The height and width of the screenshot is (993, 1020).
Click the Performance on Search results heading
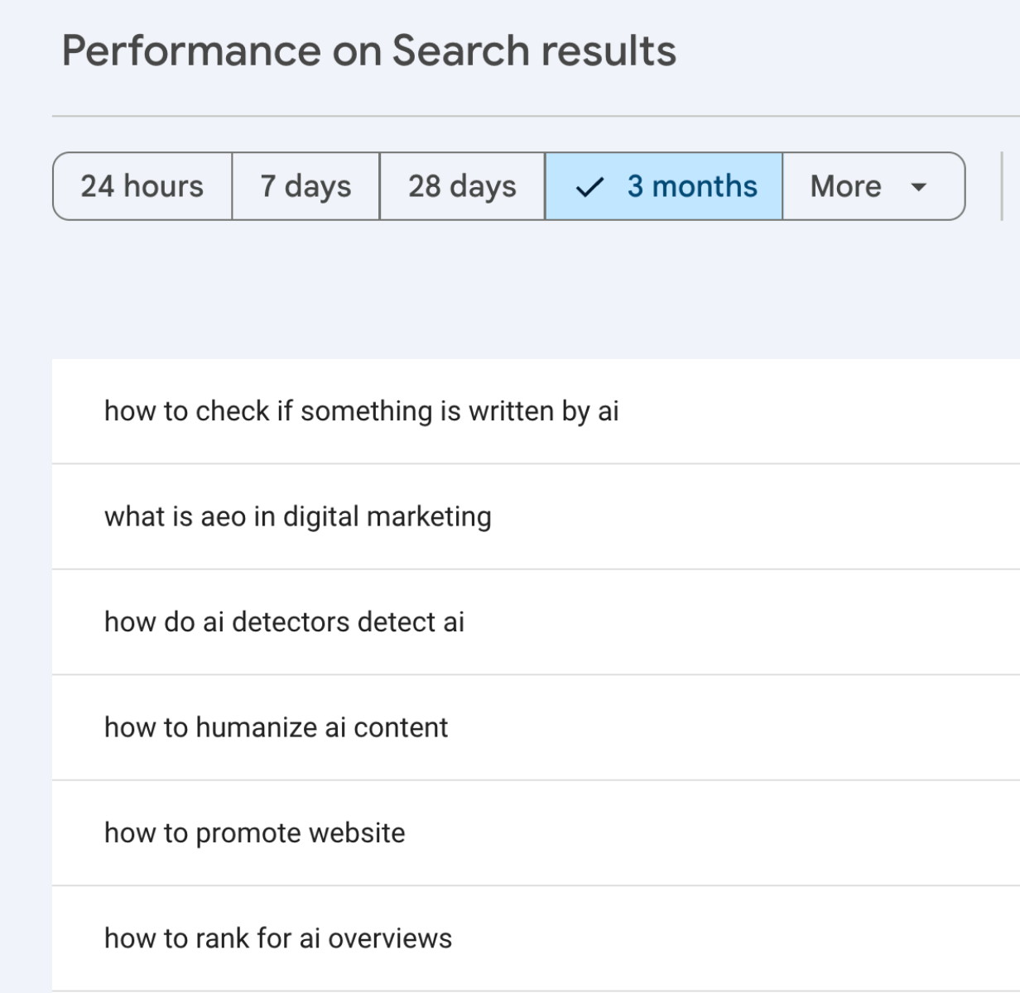point(368,50)
